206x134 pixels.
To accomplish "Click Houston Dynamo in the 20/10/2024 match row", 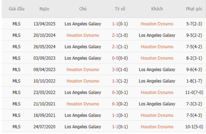I will 83,35.
